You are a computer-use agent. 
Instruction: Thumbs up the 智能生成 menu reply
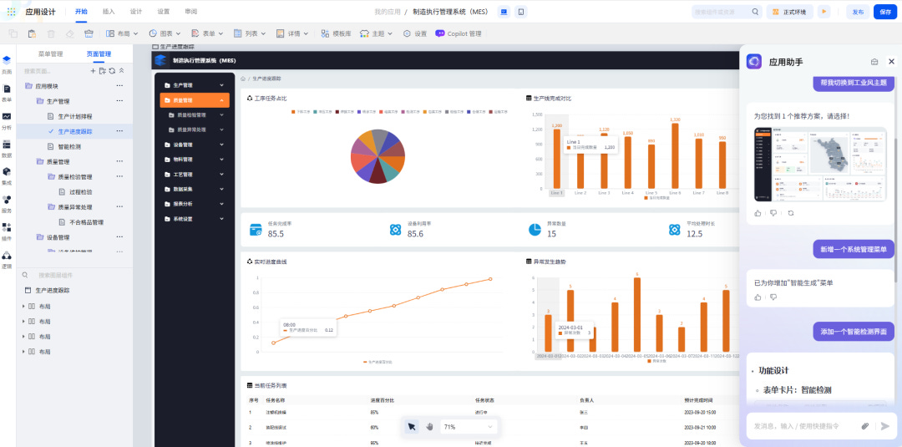click(758, 297)
